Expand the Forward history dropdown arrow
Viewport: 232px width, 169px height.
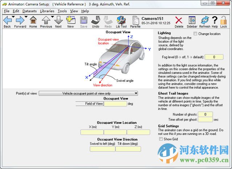26,17
